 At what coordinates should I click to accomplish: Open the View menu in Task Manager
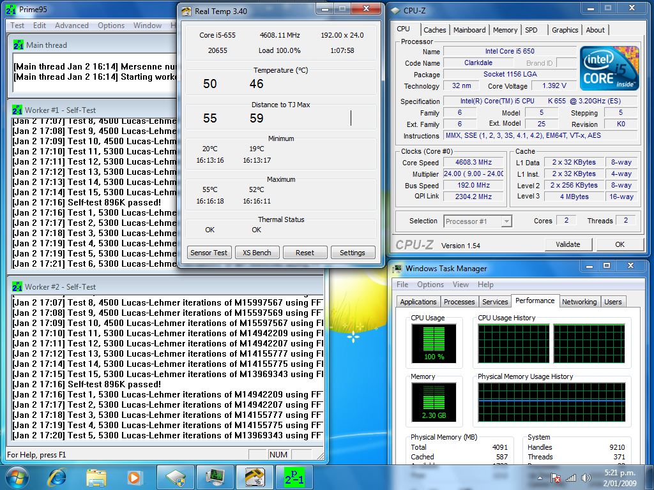point(460,284)
